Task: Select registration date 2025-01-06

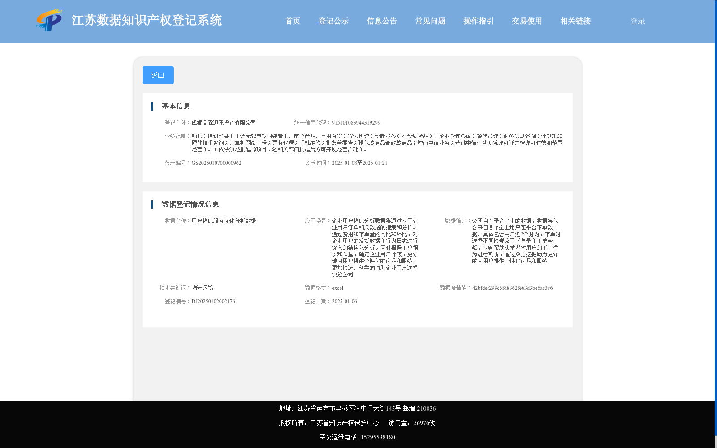Action: pos(344,302)
